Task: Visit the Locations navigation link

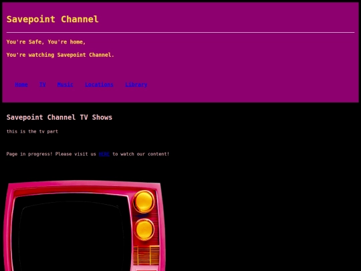Action: (99, 84)
